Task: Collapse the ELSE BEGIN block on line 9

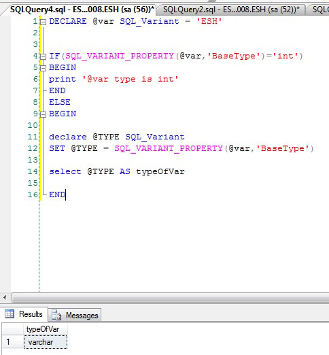Action: pyautogui.click(x=43, y=114)
